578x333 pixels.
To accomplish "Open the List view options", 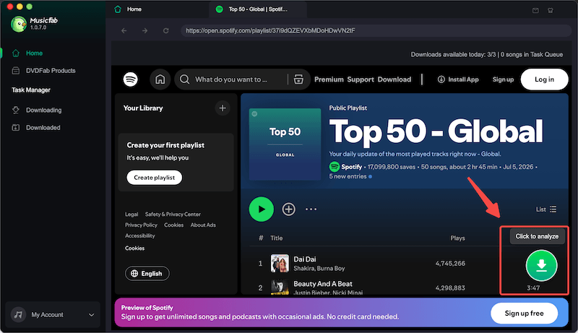I will coord(546,209).
